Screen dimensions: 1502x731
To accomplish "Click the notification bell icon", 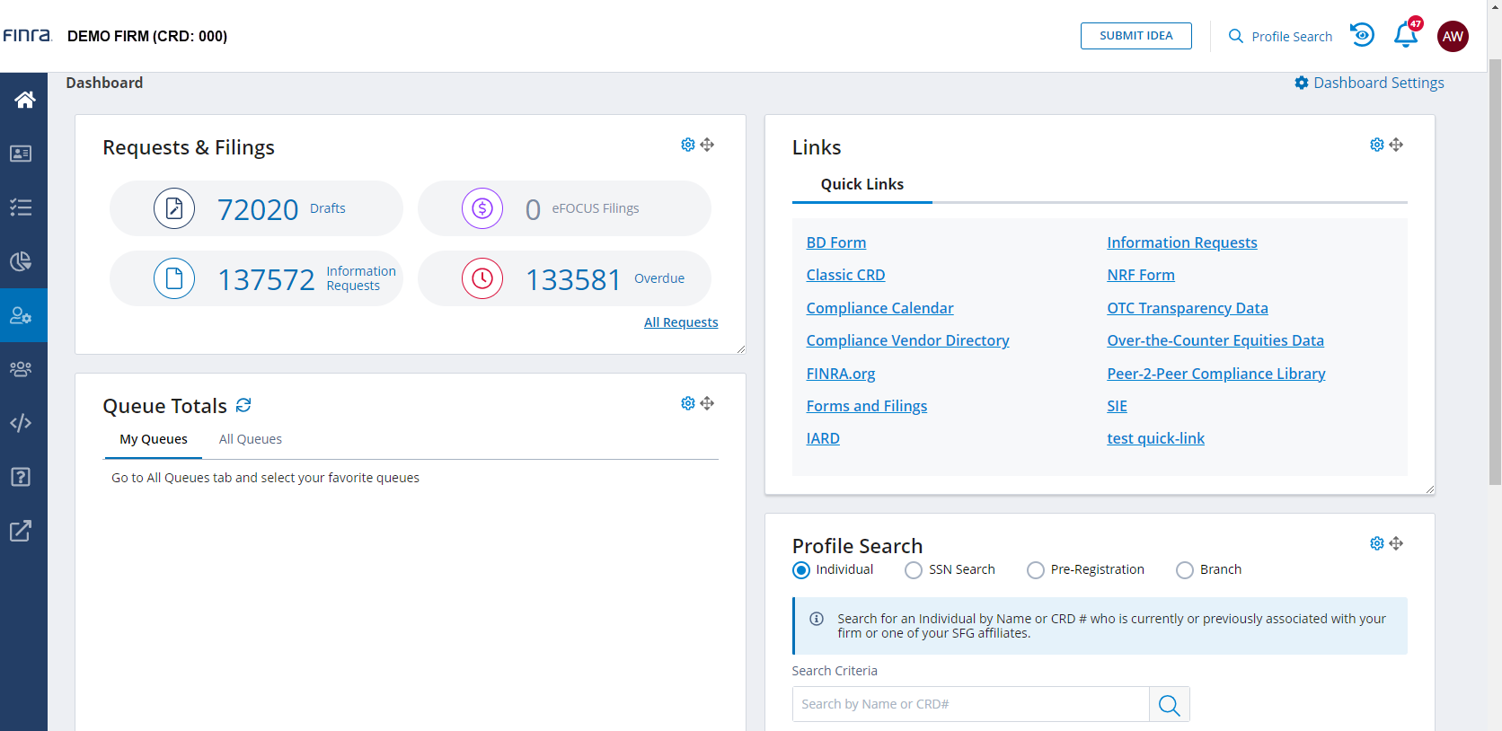I will [1405, 36].
